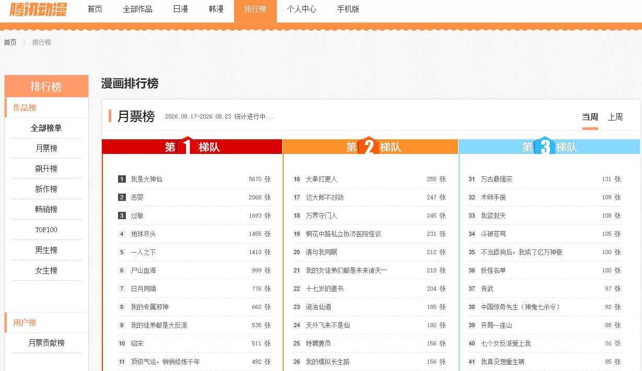The width and height of the screenshot is (642, 371).
Task: Open comic 地球尽头
Action: 144,234
